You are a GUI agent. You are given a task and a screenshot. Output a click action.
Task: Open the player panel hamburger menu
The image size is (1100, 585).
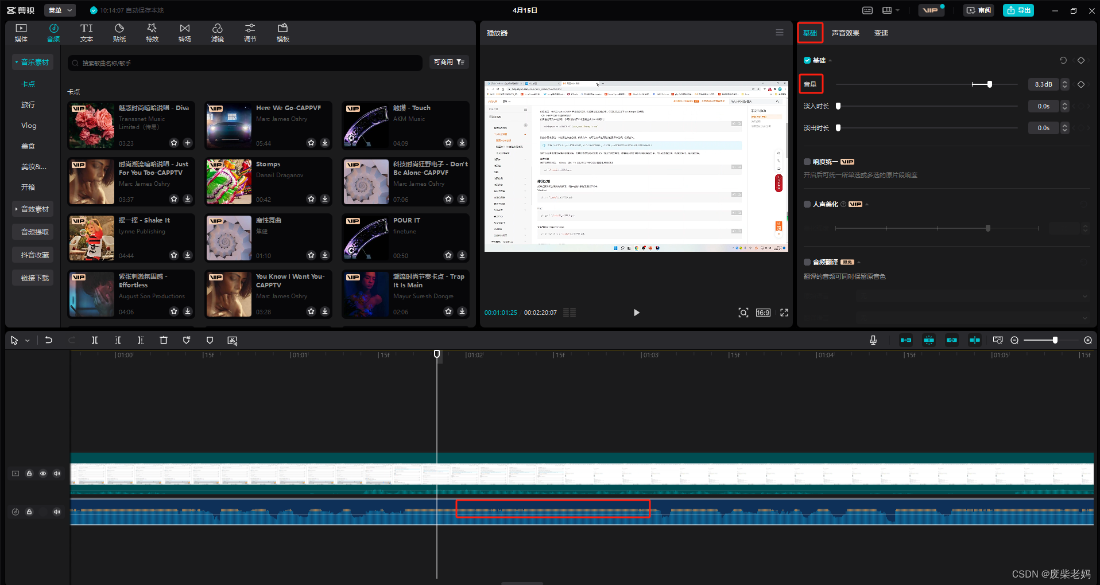(x=780, y=33)
